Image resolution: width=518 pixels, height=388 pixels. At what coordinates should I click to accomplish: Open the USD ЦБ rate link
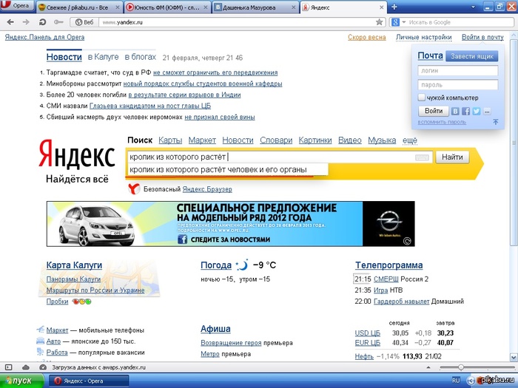(x=367, y=333)
